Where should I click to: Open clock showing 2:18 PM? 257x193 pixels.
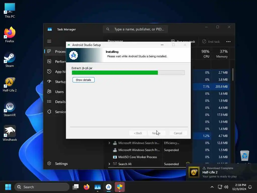[x=239, y=187]
